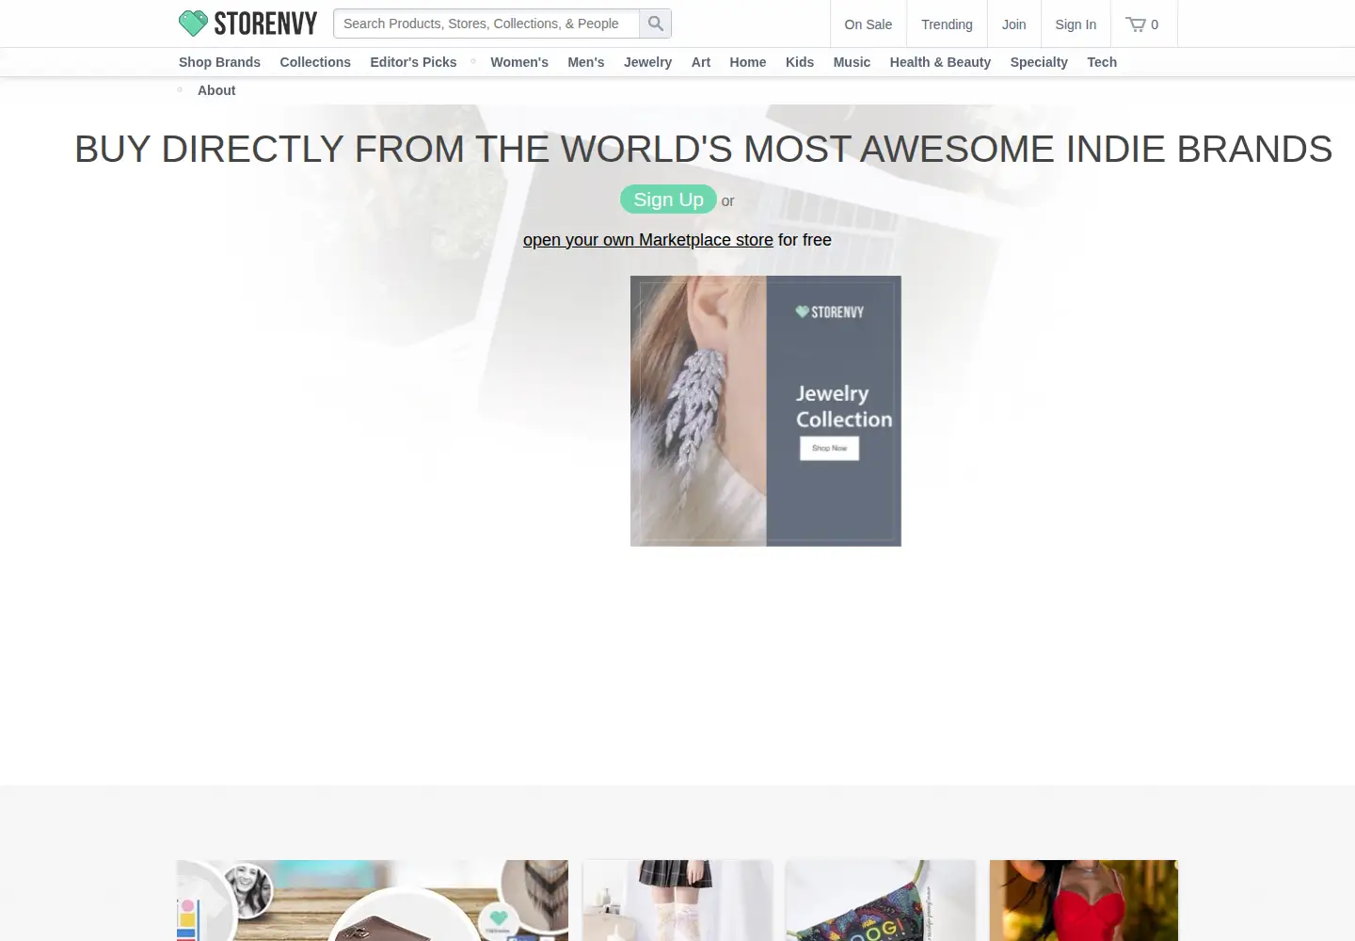Image resolution: width=1355 pixels, height=941 pixels.
Task: Select the Kids category
Action: pyautogui.click(x=800, y=62)
